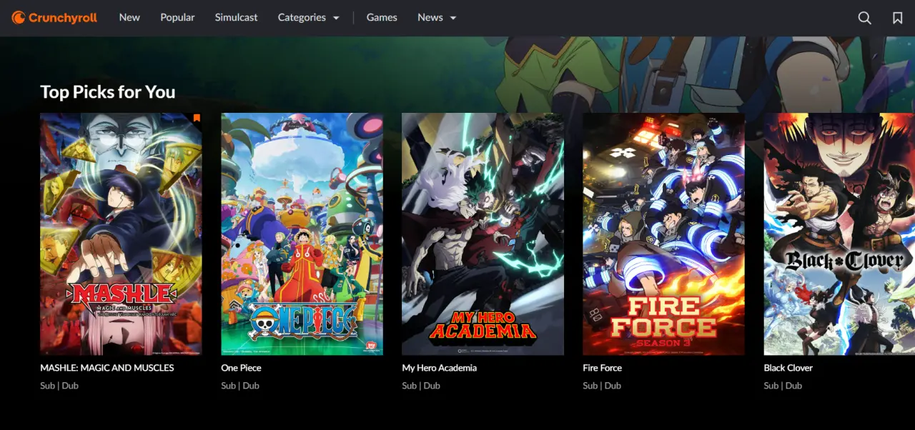Open the watchlist bookmark icon in header
Image resolution: width=915 pixels, height=430 pixels.
[x=898, y=18]
